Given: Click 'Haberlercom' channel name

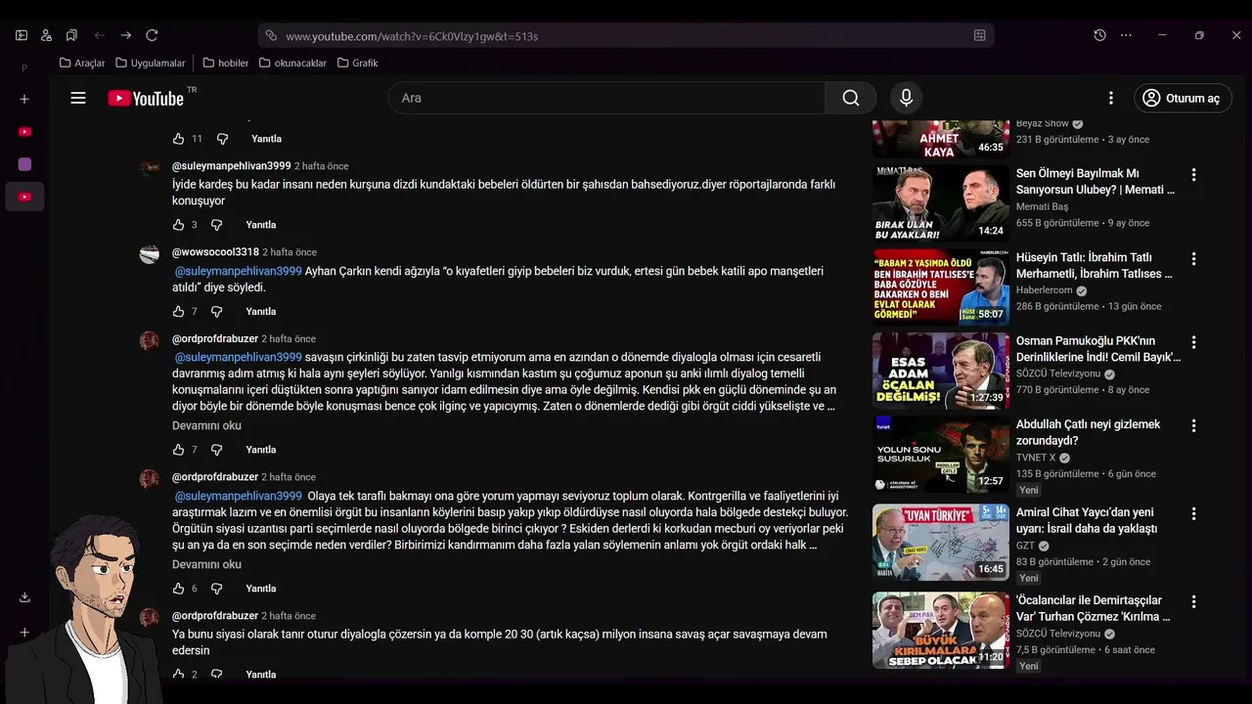Looking at the screenshot, I should click(x=1045, y=290).
